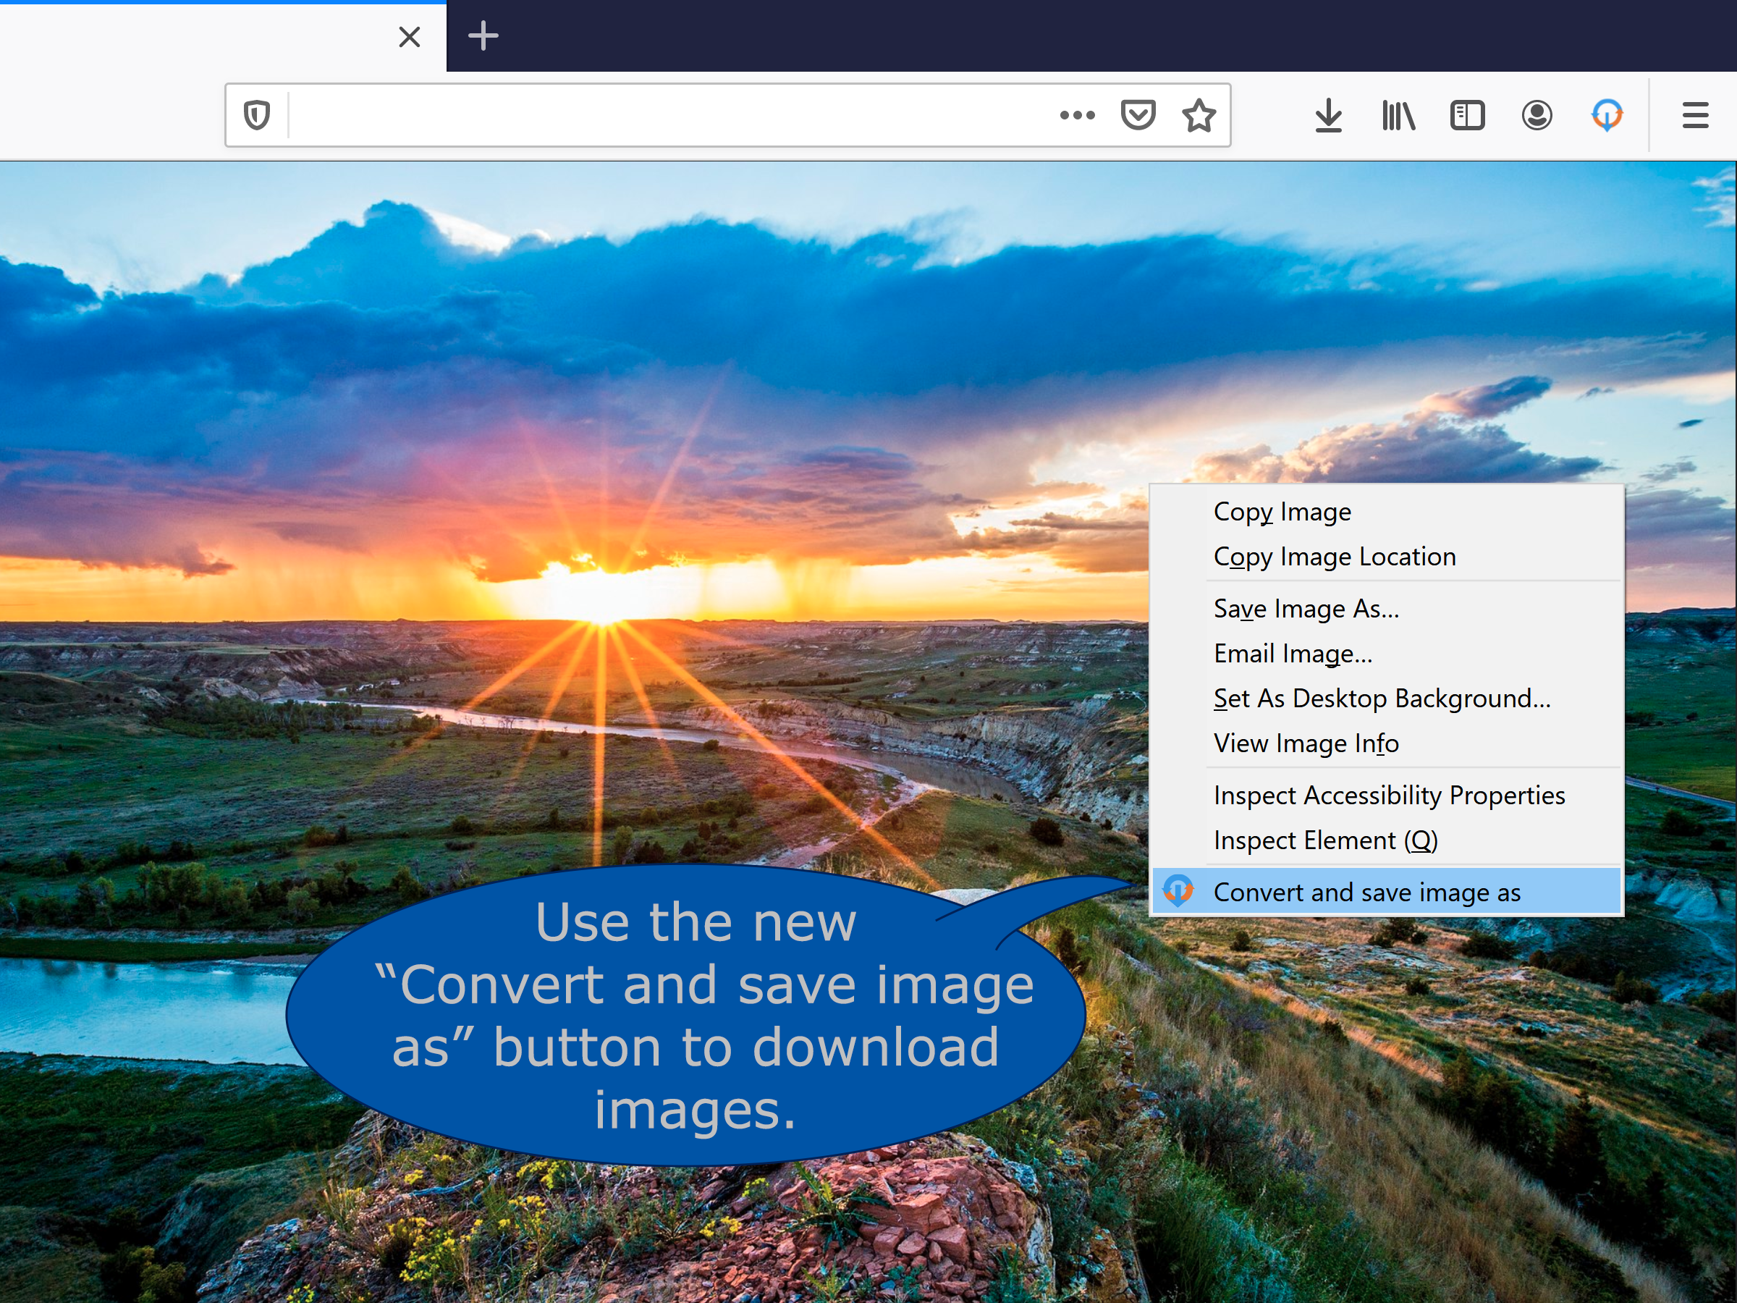The image size is (1737, 1303).
Task: Close the current browser tab
Action: (x=409, y=36)
